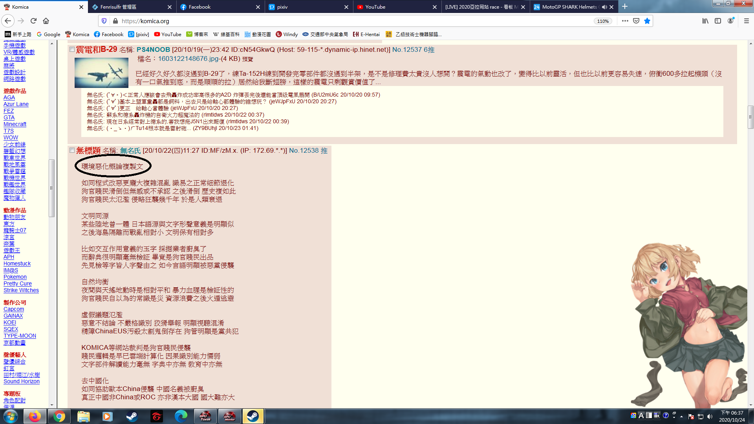Open TYPE-MOON board in sidebar
Screen dimensions: 754x424
(20, 336)
